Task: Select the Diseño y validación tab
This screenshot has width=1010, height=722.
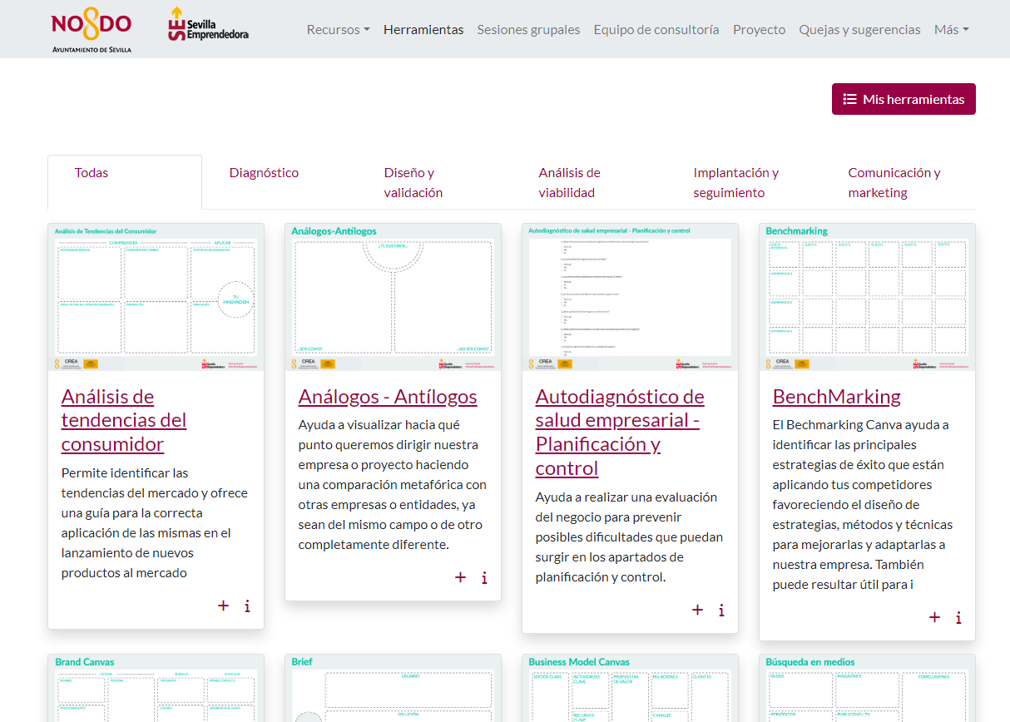Action: 413,183
